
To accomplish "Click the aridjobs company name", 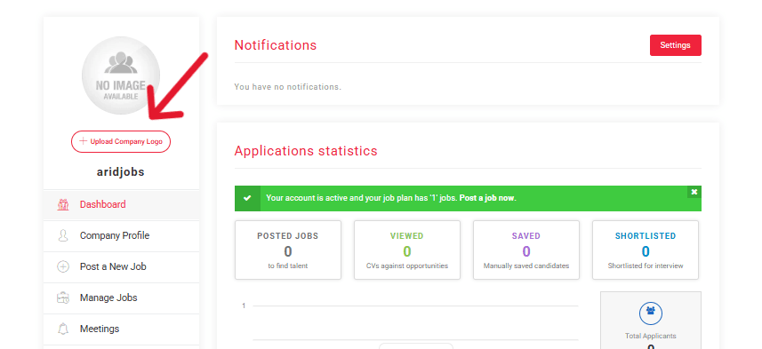I will tap(121, 171).
